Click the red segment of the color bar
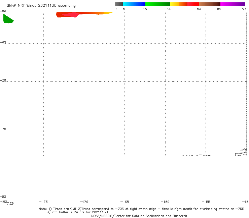 pyautogui.click(x=193, y=4)
